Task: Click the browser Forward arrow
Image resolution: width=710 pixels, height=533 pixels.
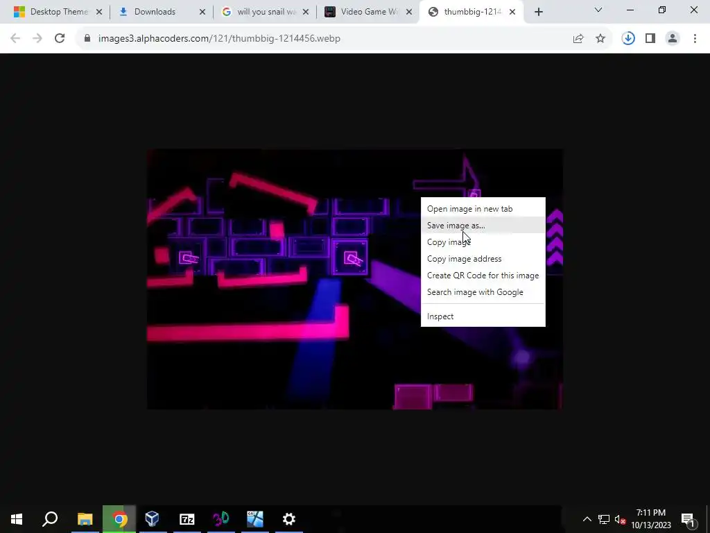Action: [37, 39]
